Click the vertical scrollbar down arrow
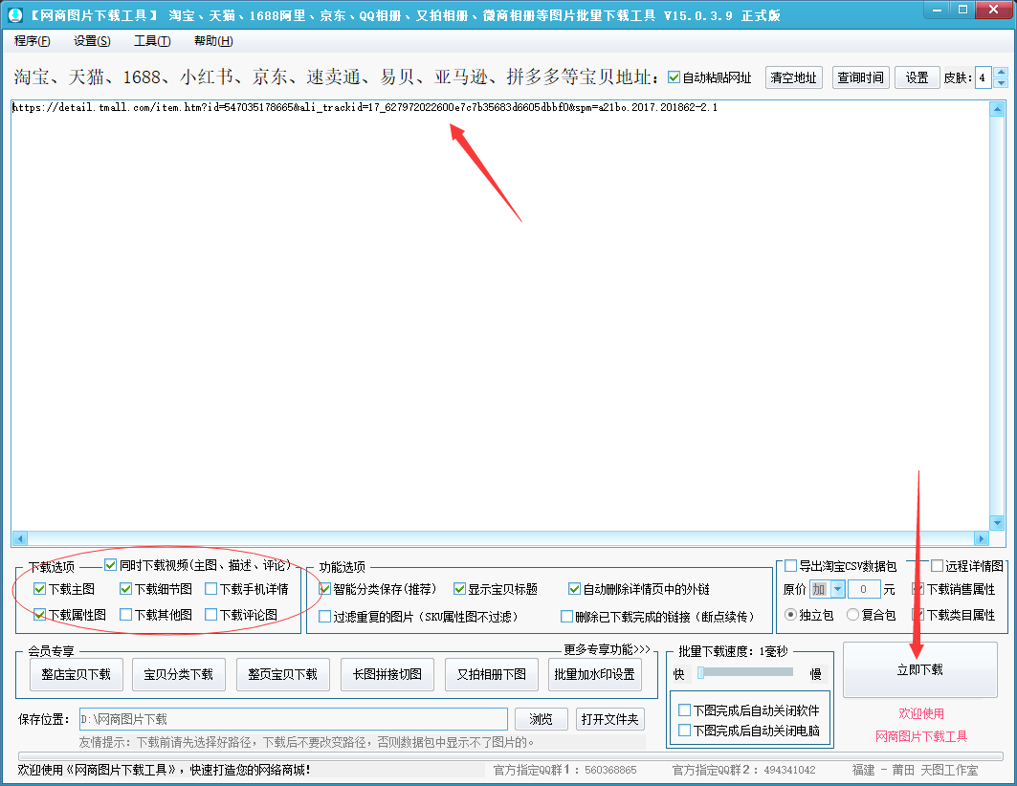Viewport: 1017px width, 786px height. point(998,522)
